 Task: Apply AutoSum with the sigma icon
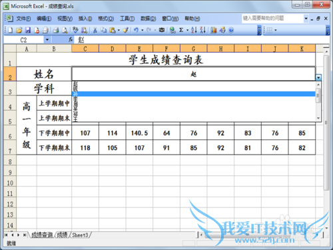(181, 30)
